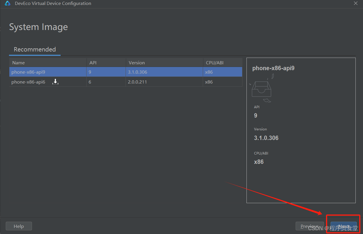363x234 pixels.
Task: Go back with the Previous button
Action: pos(310,226)
